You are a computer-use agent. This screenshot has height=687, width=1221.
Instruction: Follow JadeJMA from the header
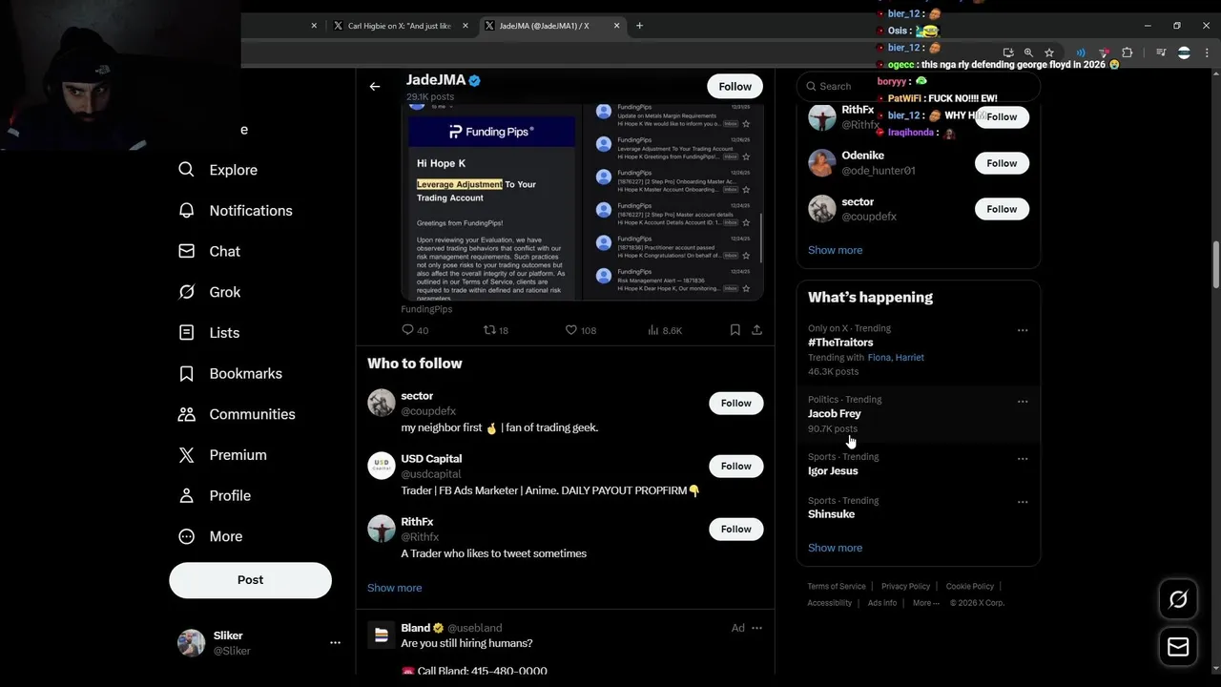(x=735, y=87)
